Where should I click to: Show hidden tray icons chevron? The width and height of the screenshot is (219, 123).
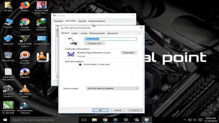click(185, 120)
